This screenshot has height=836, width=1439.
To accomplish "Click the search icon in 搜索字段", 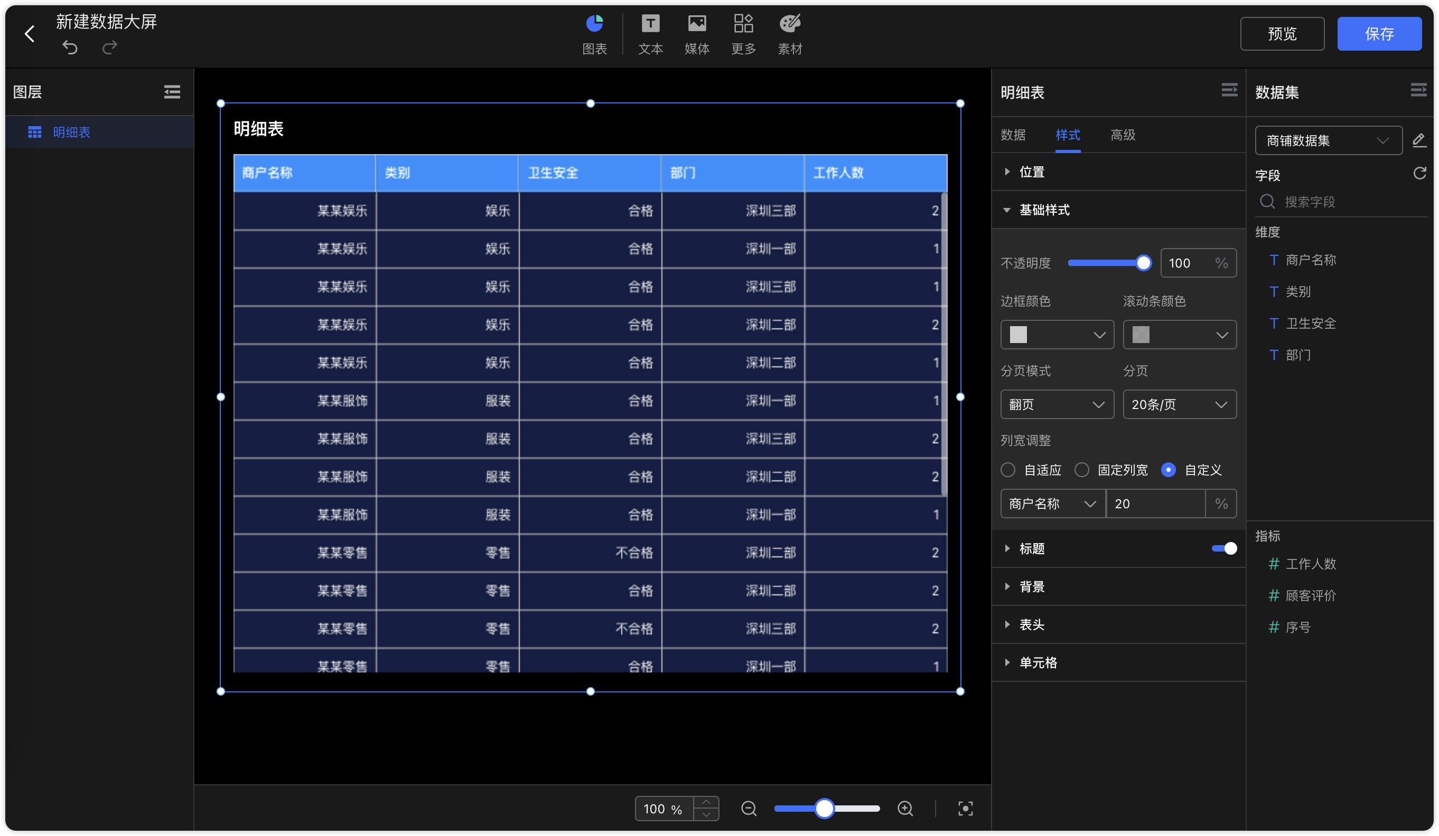I will point(1267,202).
